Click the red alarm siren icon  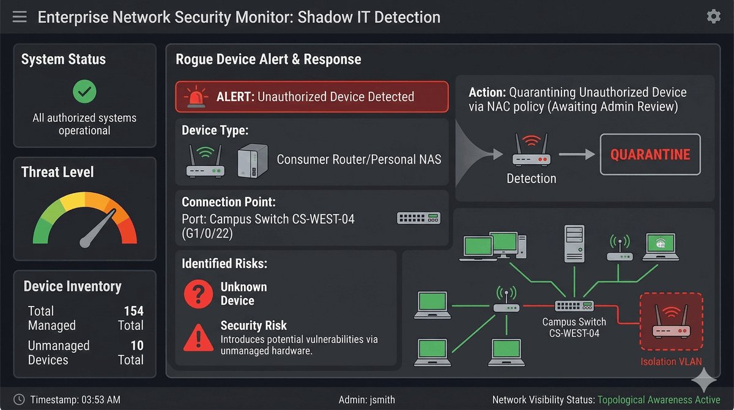196,97
